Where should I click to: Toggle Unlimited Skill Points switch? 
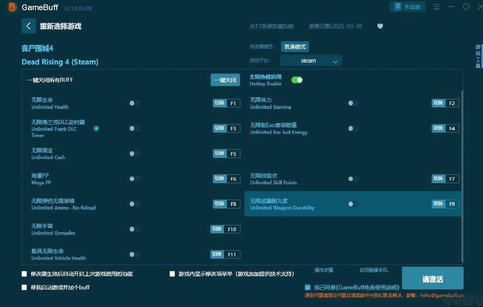coord(353,179)
